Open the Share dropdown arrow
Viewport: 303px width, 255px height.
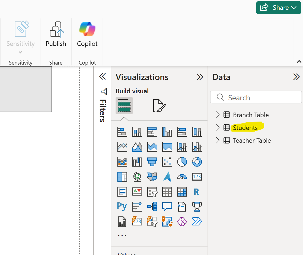click(x=295, y=8)
